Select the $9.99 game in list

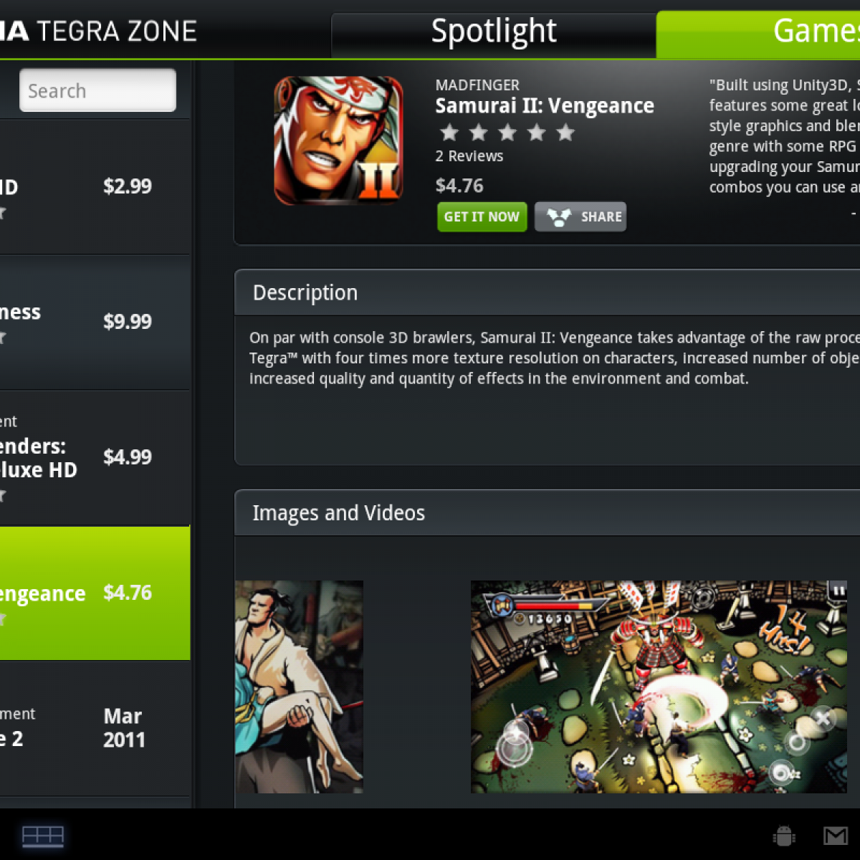point(95,322)
